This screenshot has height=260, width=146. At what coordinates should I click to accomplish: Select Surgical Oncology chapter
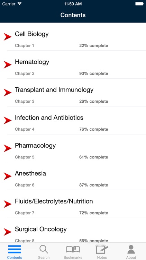(73, 231)
